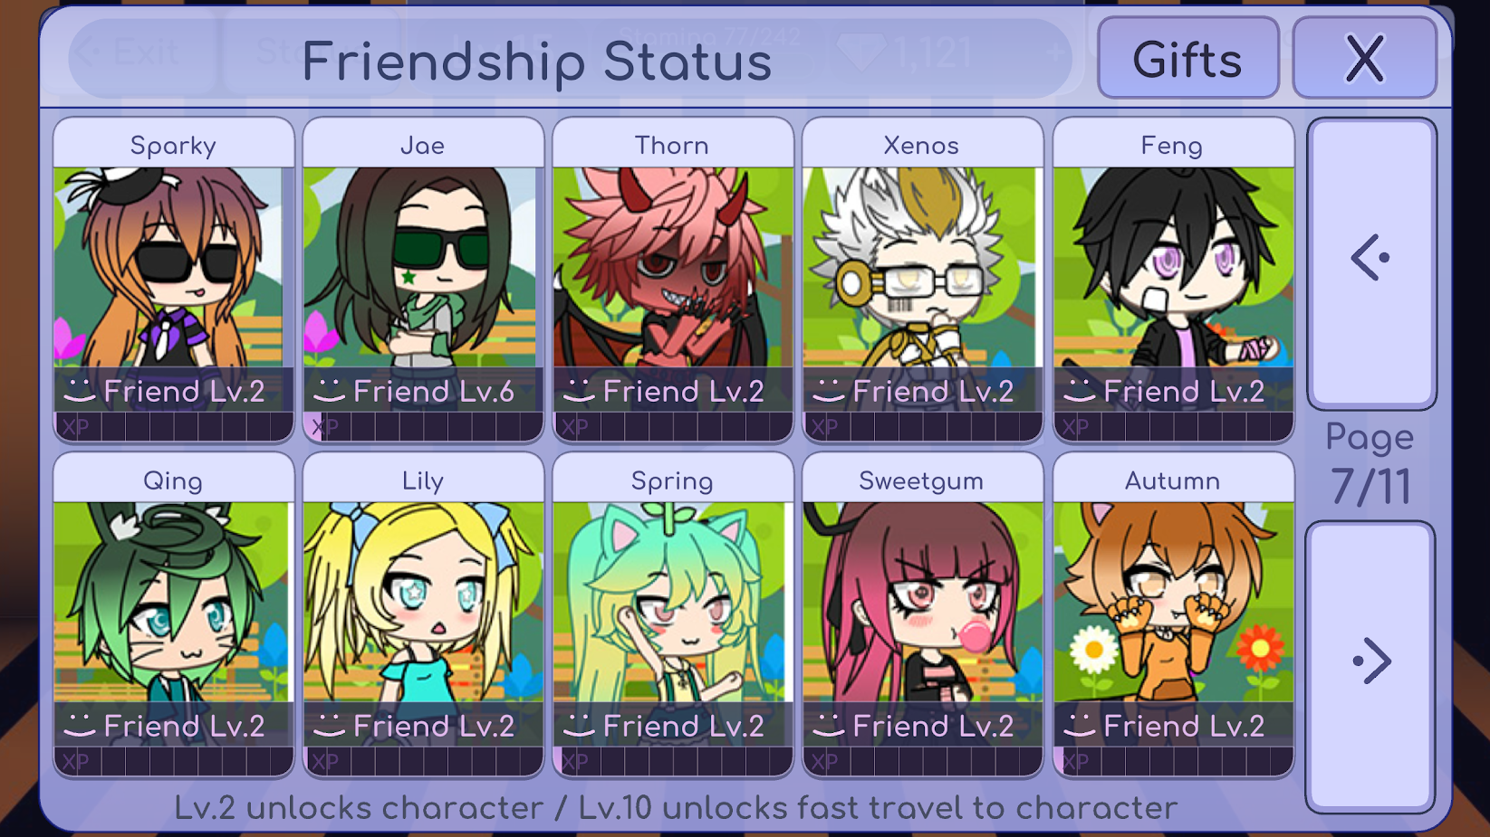Click Jae's Friend Lv.6 smiley icon

[x=330, y=391]
